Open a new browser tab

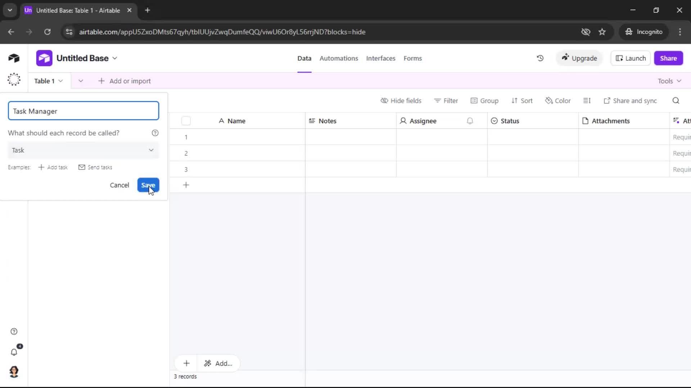(x=148, y=10)
